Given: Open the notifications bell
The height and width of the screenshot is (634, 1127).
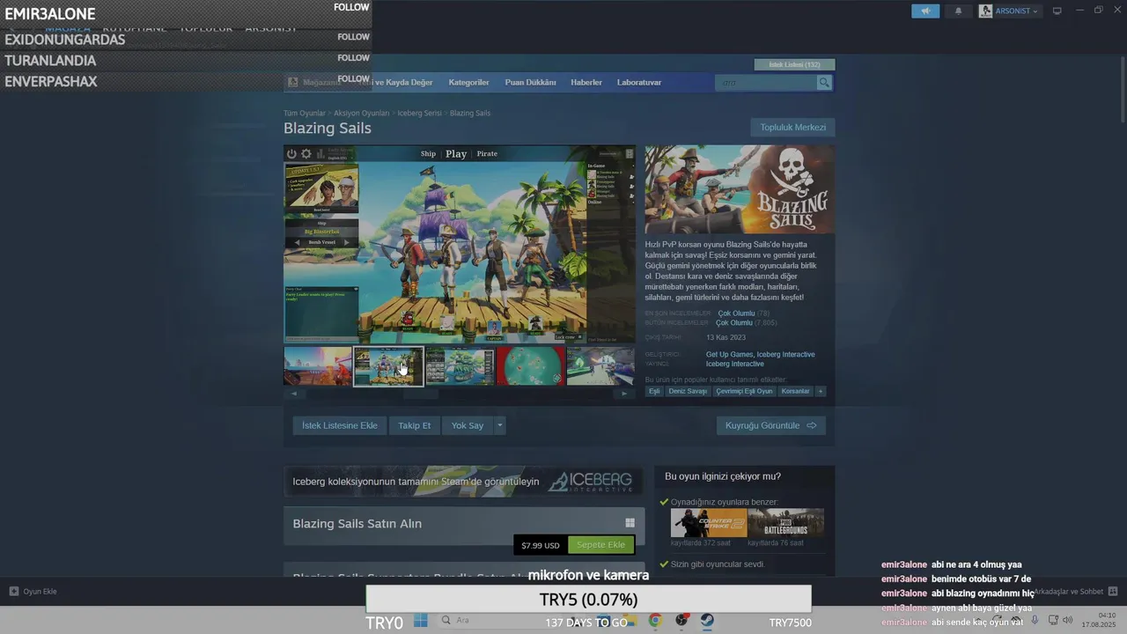Looking at the screenshot, I should tap(959, 11).
